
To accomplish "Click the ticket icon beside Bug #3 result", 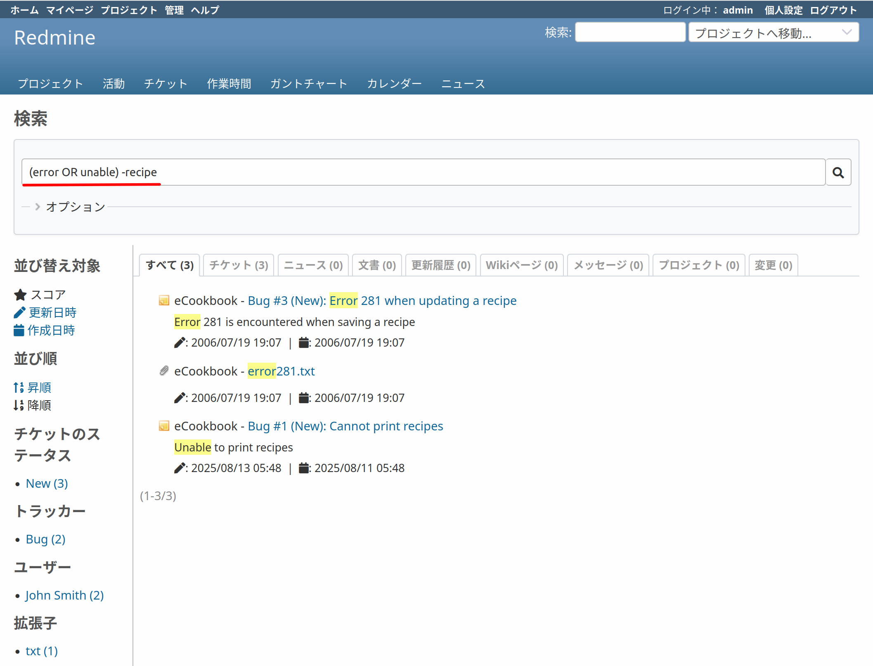I will click(164, 300).
